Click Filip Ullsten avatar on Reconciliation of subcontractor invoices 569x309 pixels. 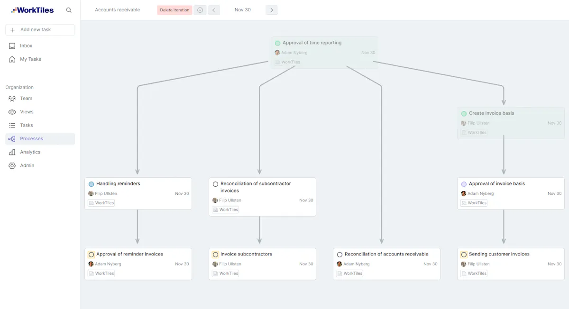[215, 200]
